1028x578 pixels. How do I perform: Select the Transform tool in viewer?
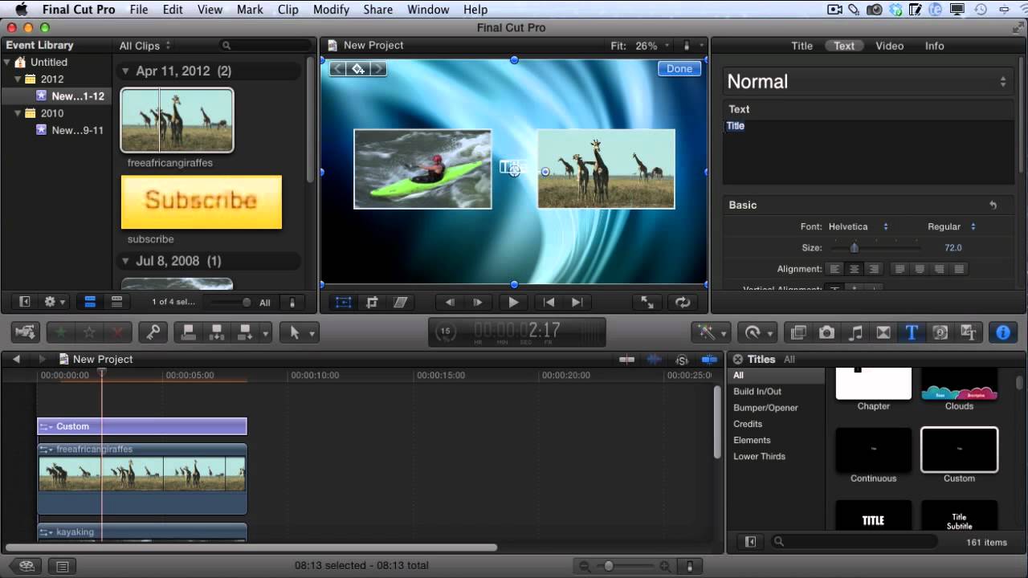tap(344, 303)
